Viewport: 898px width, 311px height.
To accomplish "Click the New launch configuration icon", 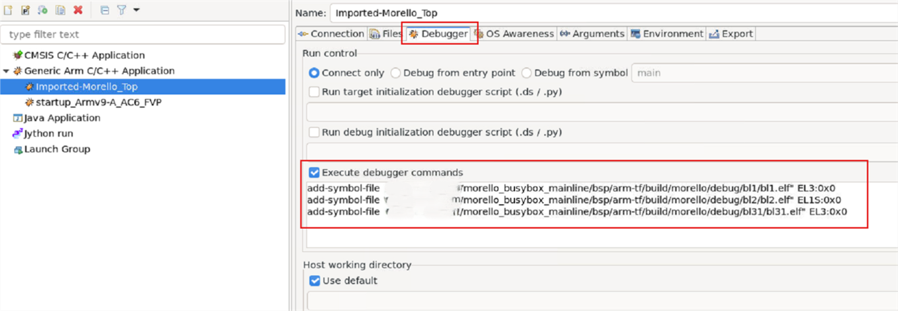I will coord(9,10).
